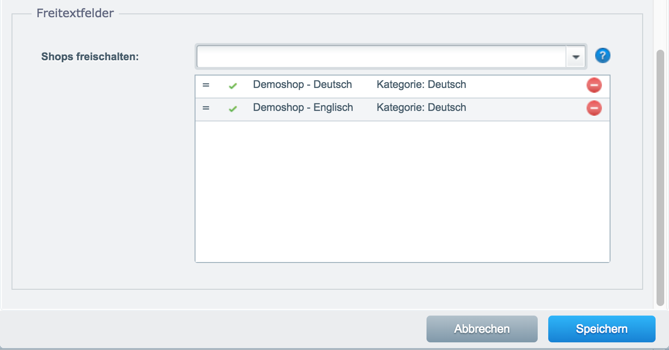The height and width of the screenshot is (350, 669).
Task: Remove the Demoshop - Englisch row via red minus
Action: [x=594, y=109]
